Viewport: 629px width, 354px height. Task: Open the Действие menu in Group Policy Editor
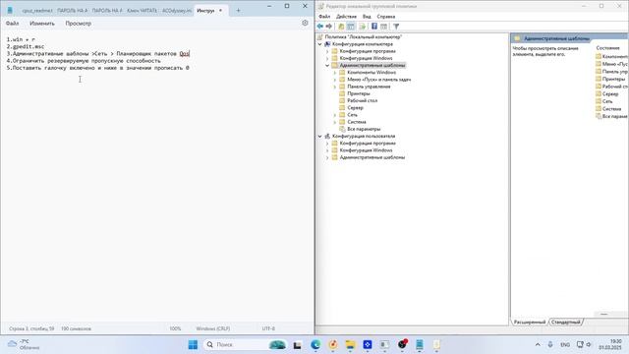(346, 17)
